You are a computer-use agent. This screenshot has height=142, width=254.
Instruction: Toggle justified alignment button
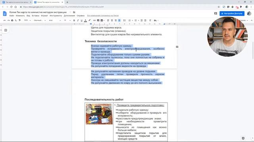(x=119, y=21)
